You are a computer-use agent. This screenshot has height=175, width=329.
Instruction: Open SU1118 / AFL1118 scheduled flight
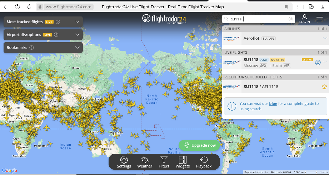click(275, 87)
